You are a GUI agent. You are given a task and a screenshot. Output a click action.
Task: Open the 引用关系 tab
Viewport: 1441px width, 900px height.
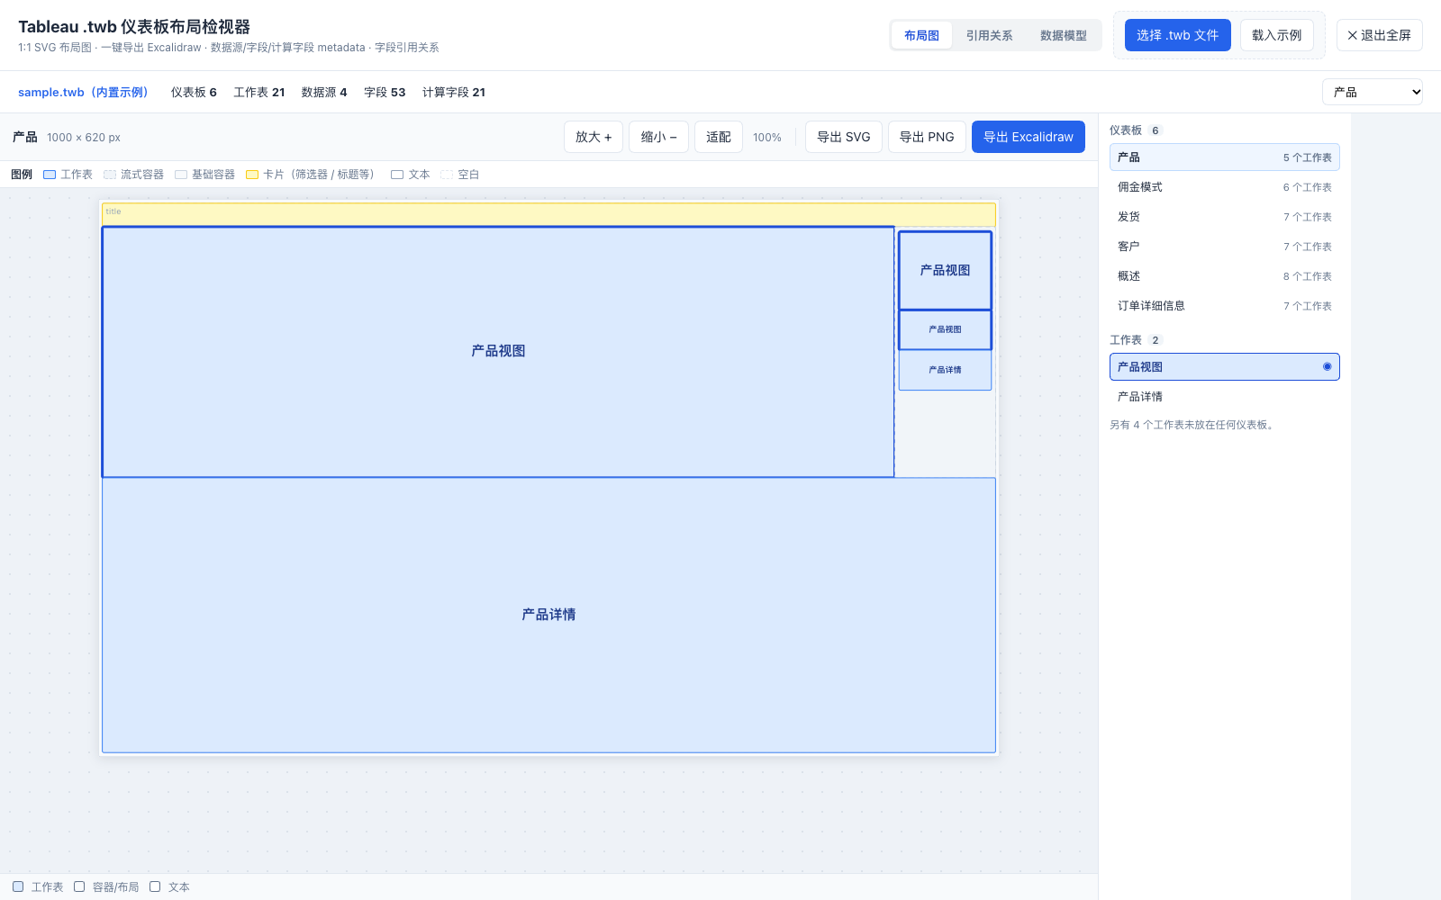point(989,35)
